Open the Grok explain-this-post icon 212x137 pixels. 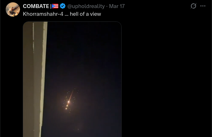click(x=193, y=6)
